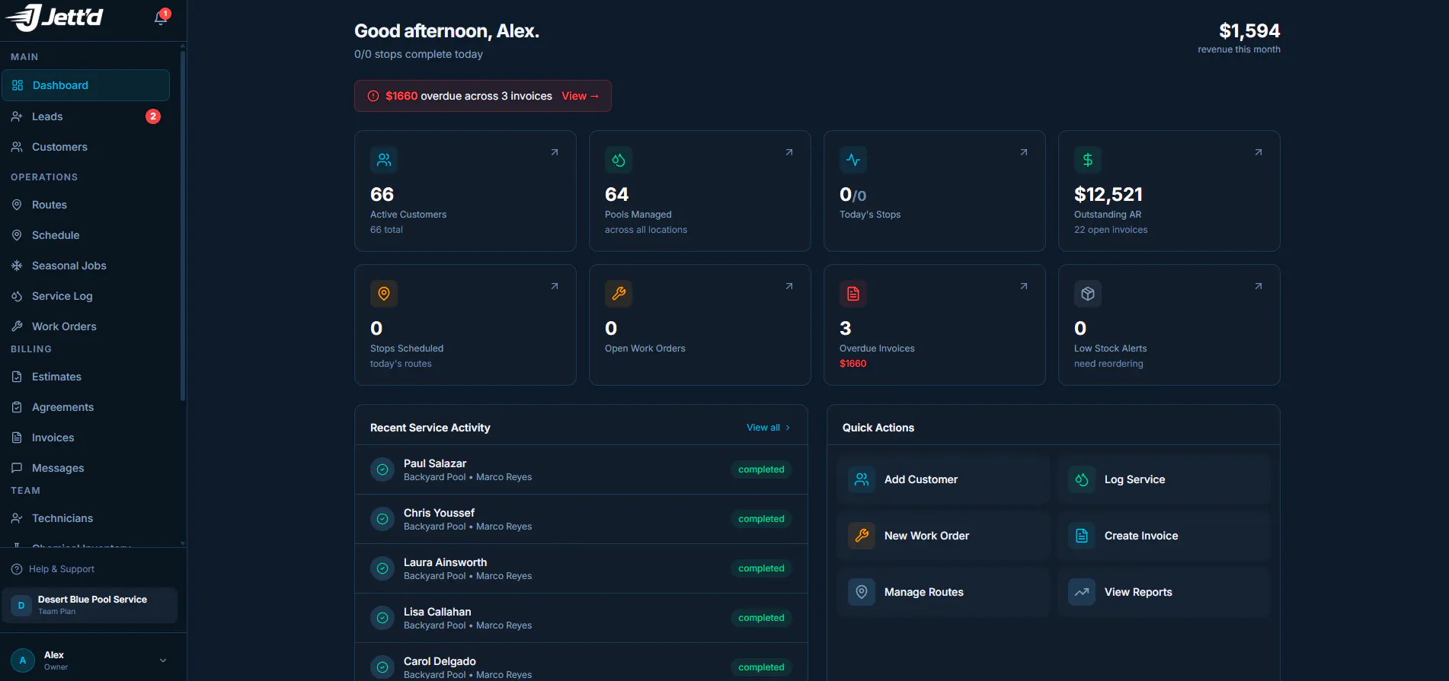Open the Active Customers card arrow icon
Image resolution: width=1449 pixels, height=681 pixels.
tap(555, 152)
